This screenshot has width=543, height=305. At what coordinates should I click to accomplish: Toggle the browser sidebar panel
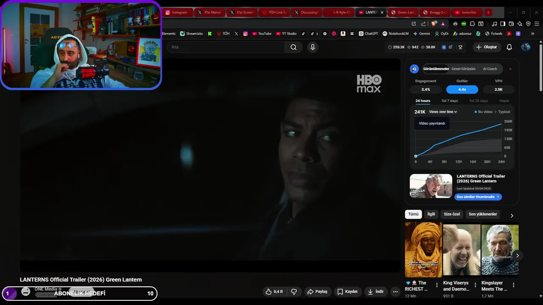503,24
